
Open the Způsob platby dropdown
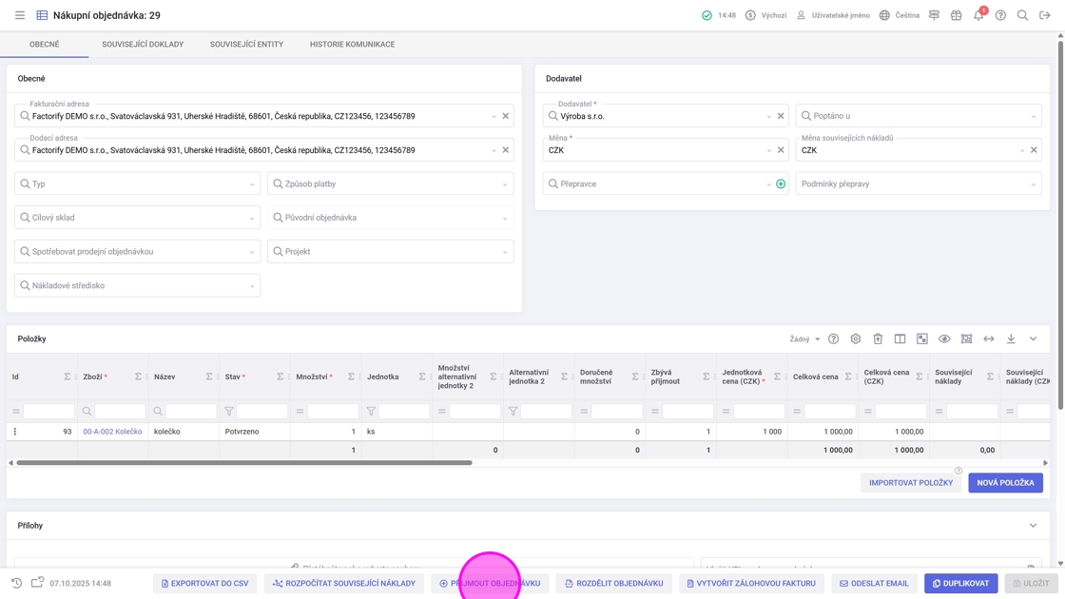coord(391,184)
